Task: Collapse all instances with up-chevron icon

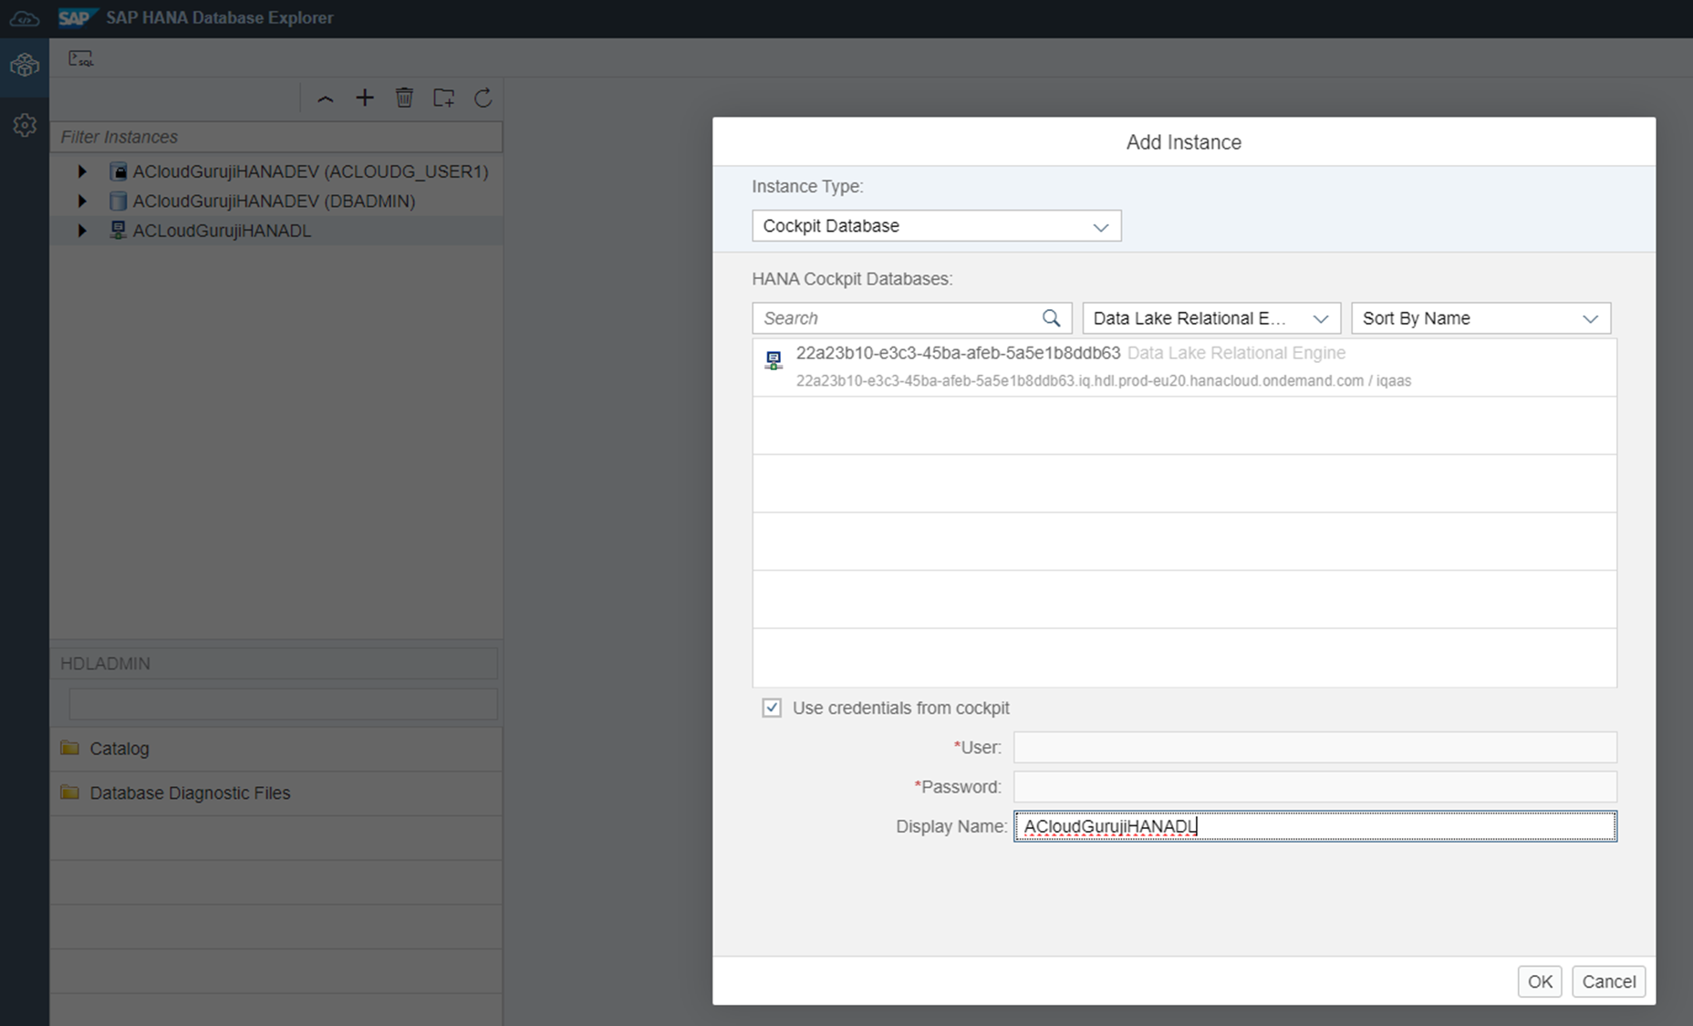Action: [x=325, y=98]
